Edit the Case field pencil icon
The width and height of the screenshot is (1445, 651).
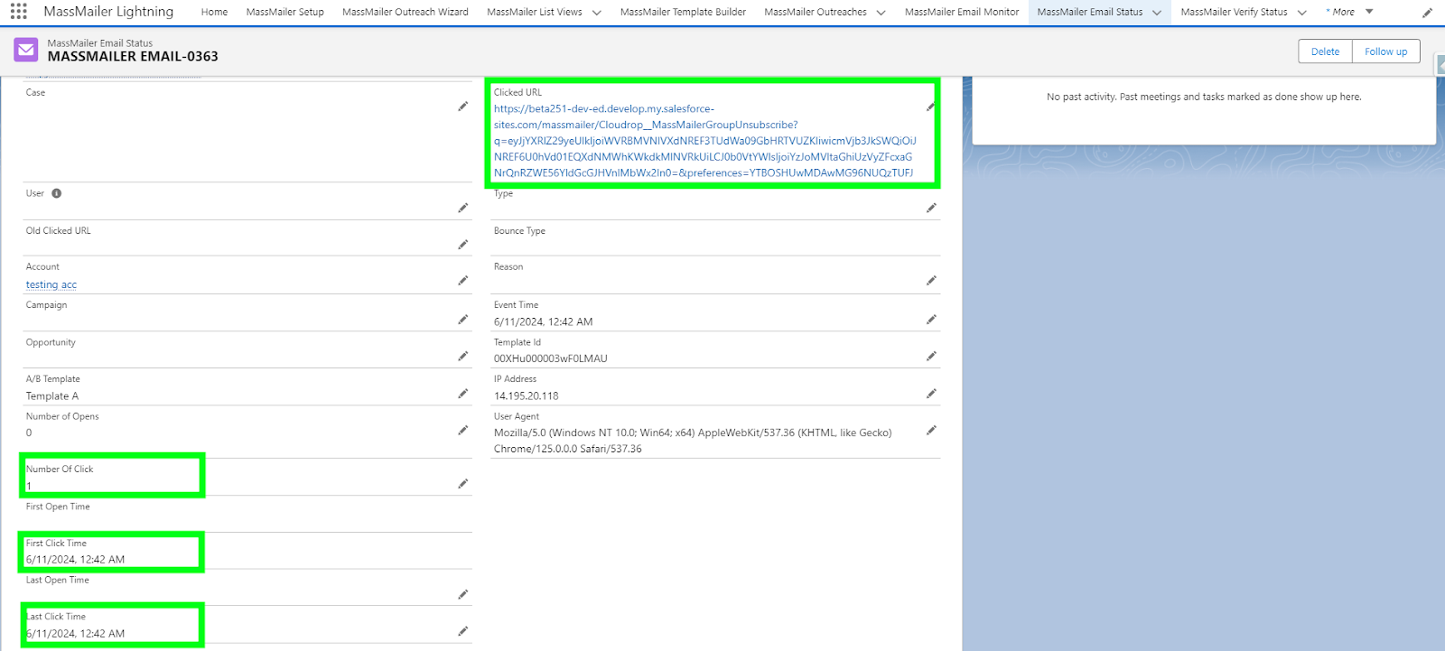click(463, 107)
